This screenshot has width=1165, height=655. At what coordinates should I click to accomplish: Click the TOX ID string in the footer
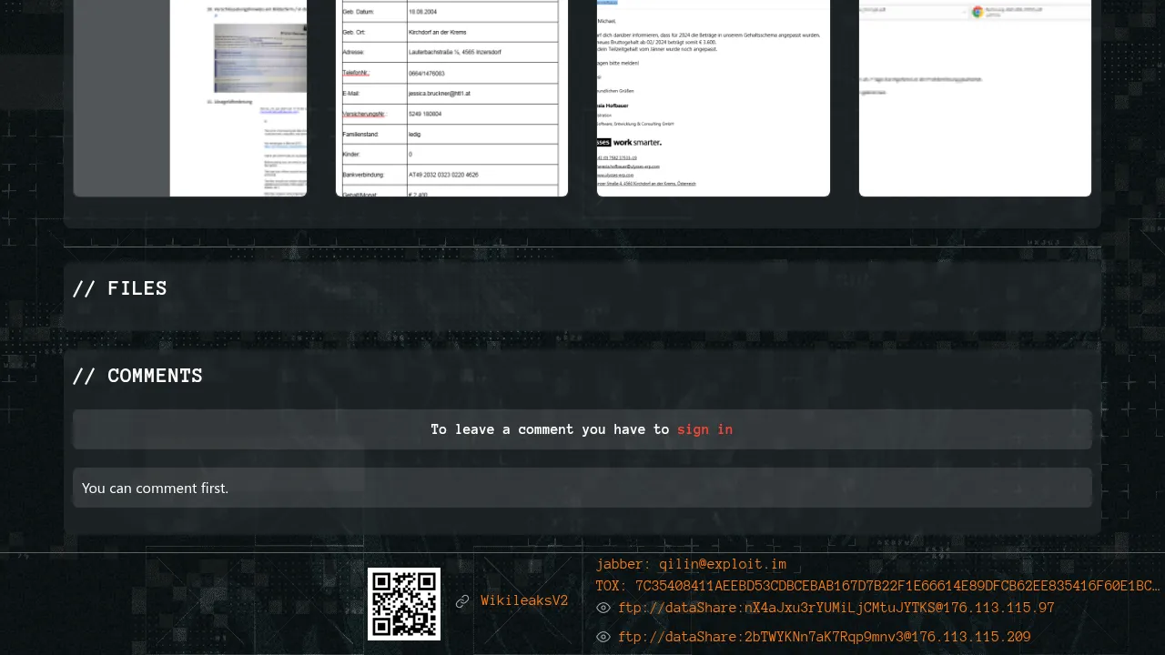[x=877, y=586]
